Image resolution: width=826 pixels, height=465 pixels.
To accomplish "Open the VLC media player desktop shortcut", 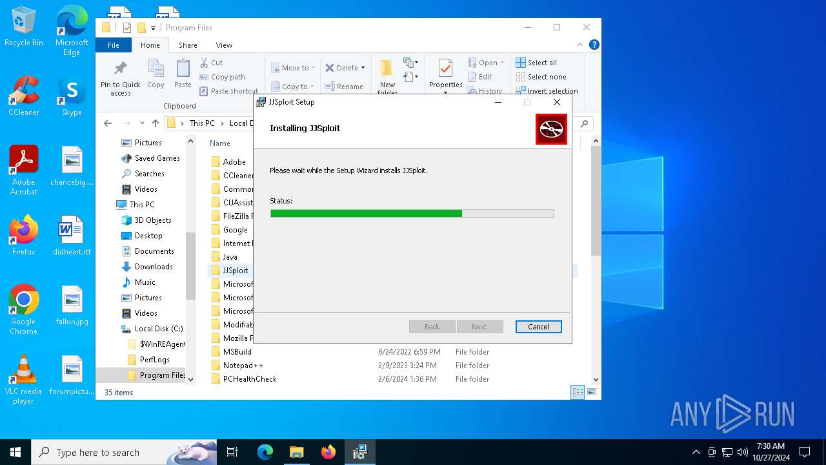I will click(24, 380).
